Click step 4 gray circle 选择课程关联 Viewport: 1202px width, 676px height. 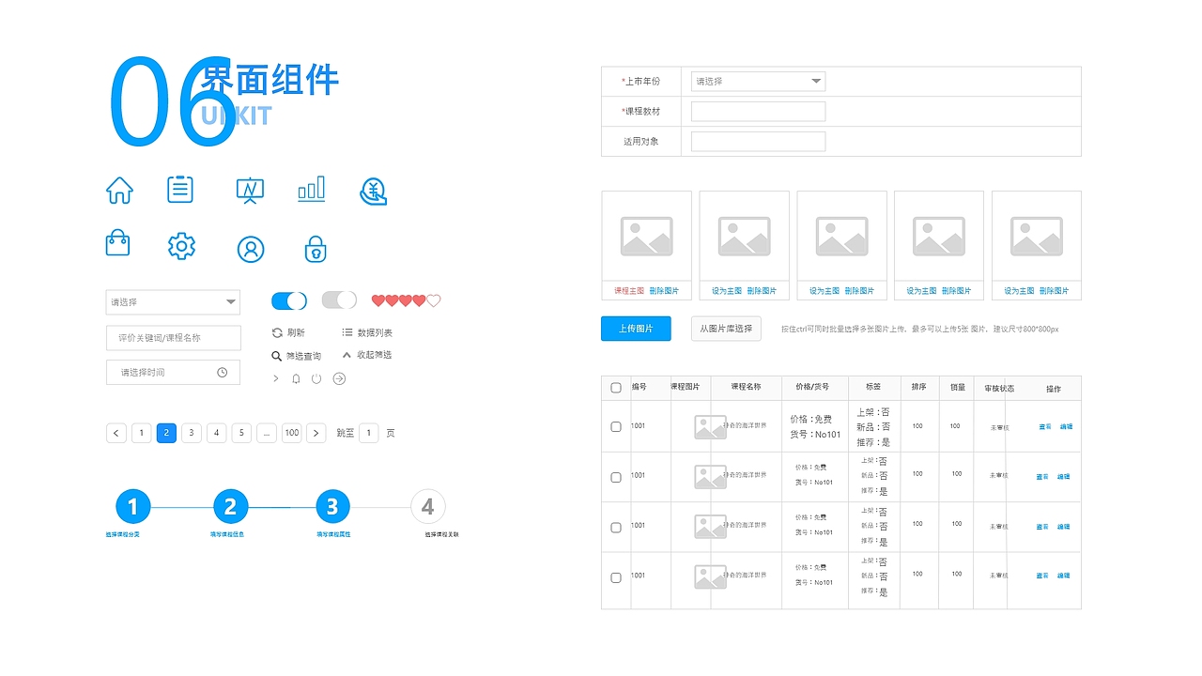click(428, 507)
